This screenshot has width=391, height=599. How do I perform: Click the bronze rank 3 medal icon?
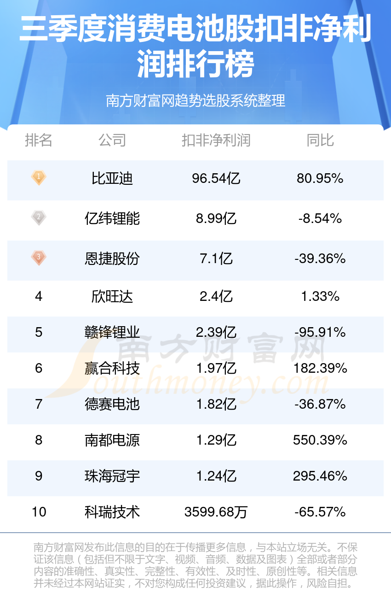(39, 258)
